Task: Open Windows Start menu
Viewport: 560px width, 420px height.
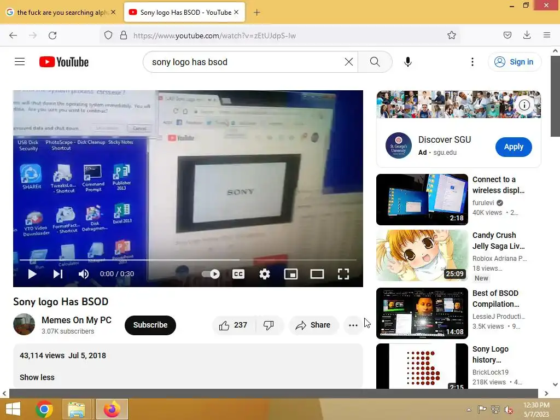Action: (x=13, y=409)
